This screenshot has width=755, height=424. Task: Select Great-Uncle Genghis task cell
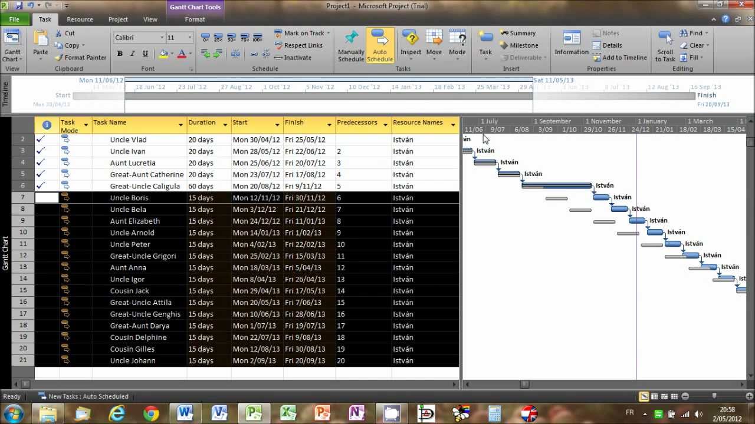pos(139,314)
